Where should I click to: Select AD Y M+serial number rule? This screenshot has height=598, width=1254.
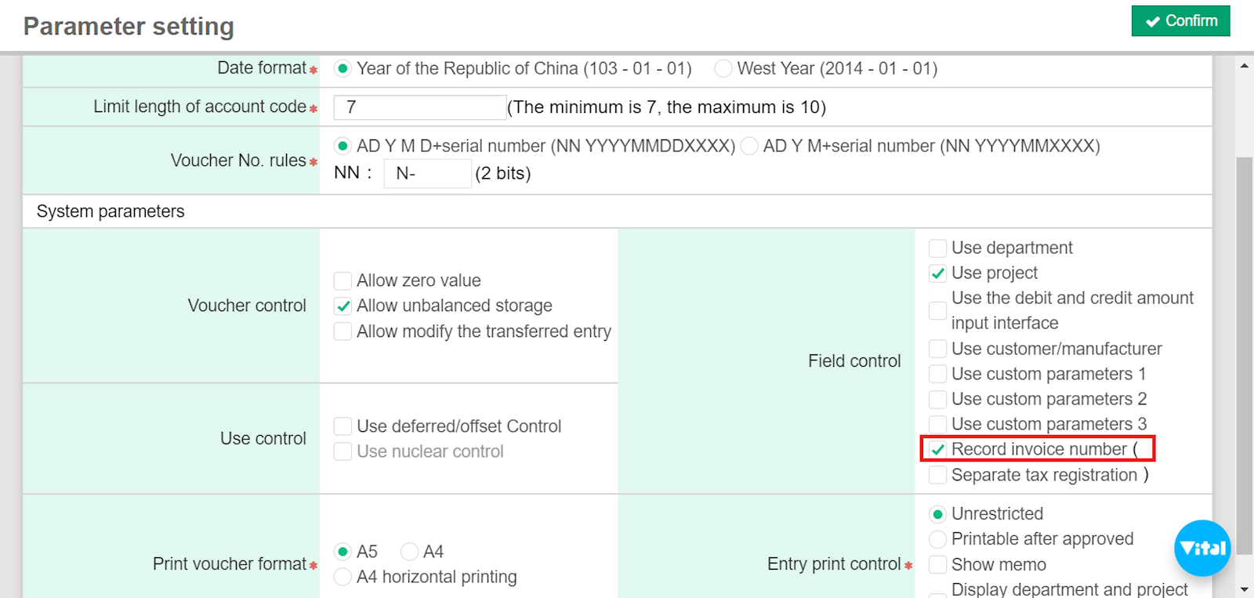pyautogui.click(x=749, y=147)
